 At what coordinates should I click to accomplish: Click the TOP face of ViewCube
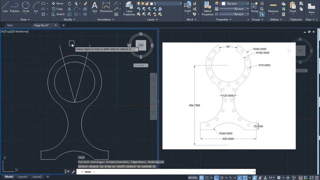[x=141, y=45]
